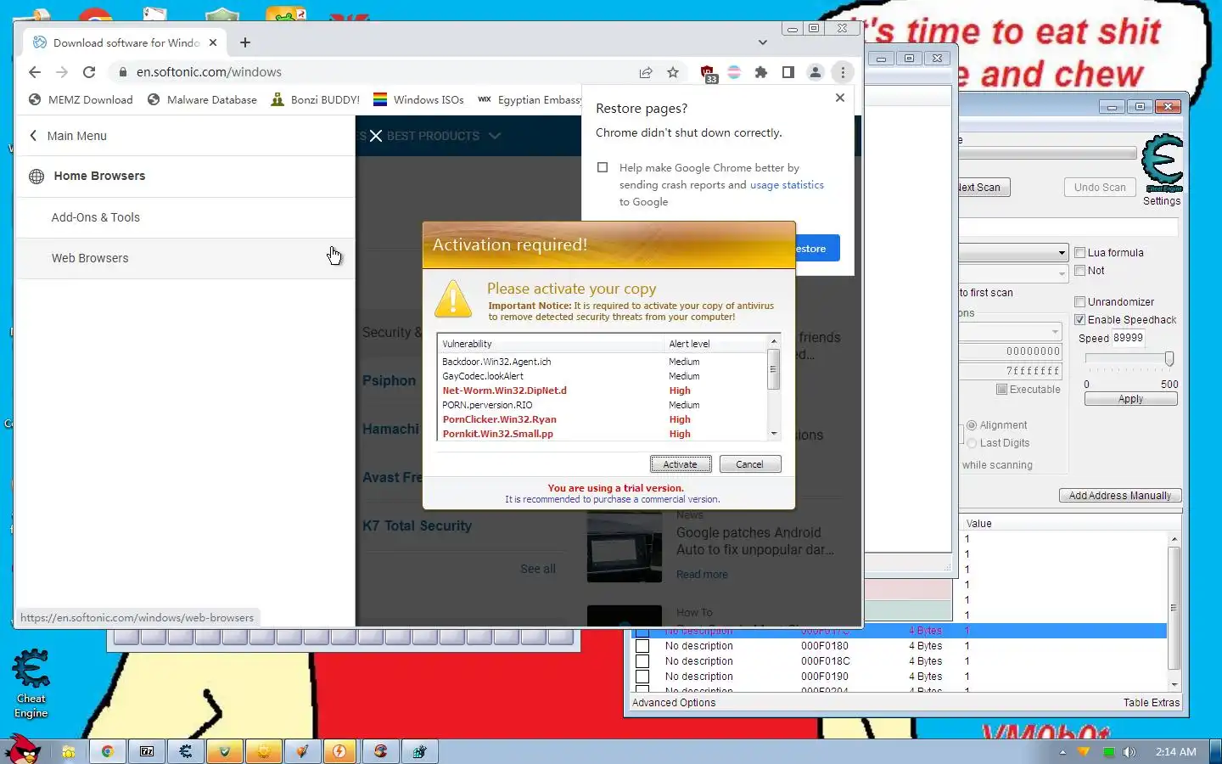The width and height of the screenshot is (1222, 764).
Task: Toggle the Executable checkbox
Action: coord(1001,389)
